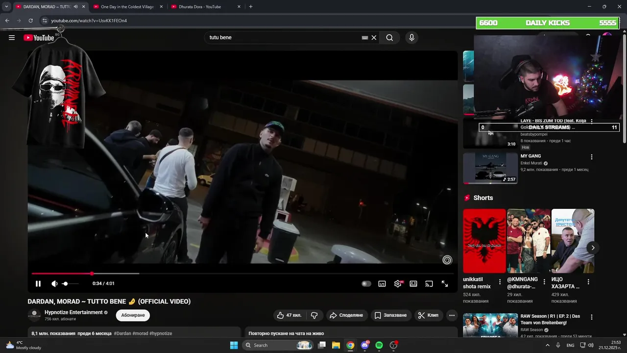Enter fullscreen mode
Viewport: 627px width, 353px height.
click(445, 284)
